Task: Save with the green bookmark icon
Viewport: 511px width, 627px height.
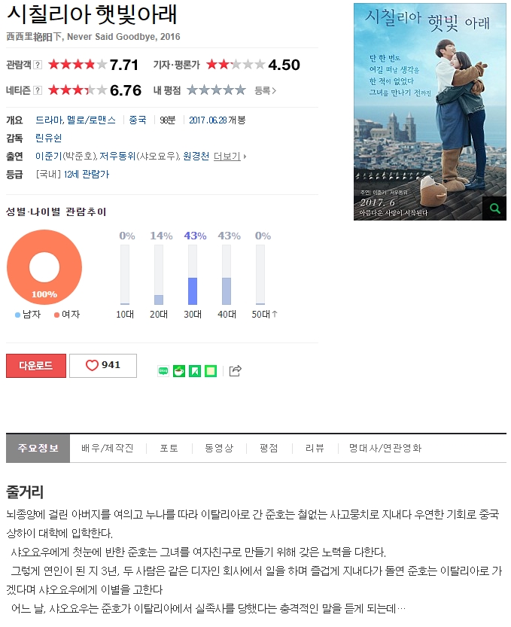Action: 195,371
